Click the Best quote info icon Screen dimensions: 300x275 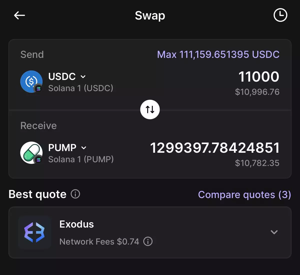[75, 194]
